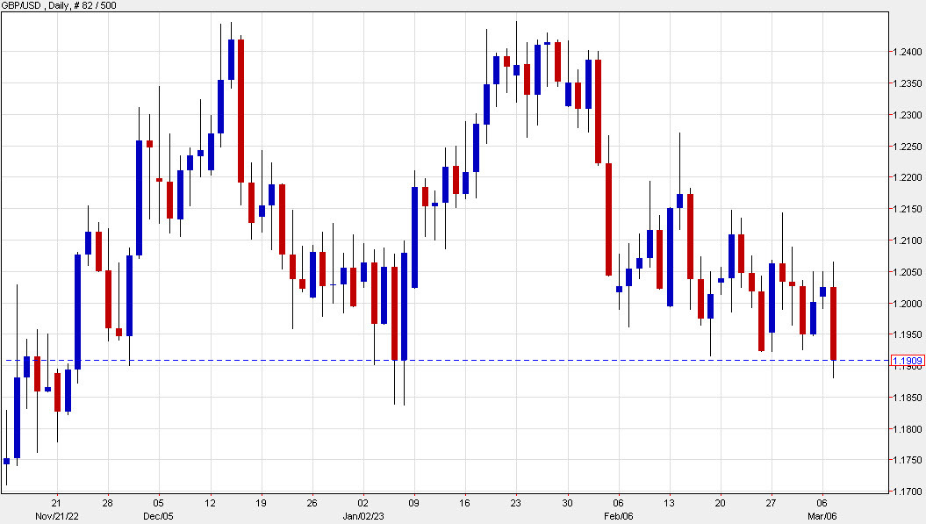Select the highlighted 1.1909 current price tag

click(907, 361)
